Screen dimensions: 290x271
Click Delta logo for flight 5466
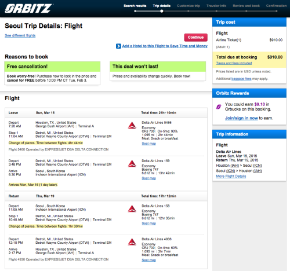132,126
